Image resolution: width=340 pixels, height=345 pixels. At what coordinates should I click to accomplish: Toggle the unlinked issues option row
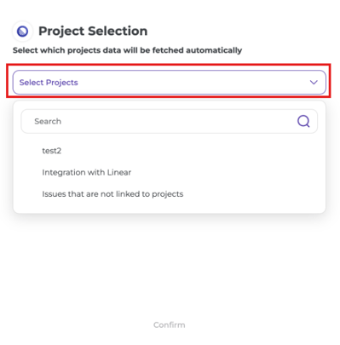click(x=170, y=194)
